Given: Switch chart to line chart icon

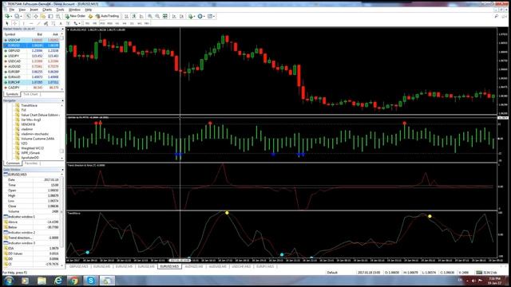Looking at the screenshot, I should point(141,16).
